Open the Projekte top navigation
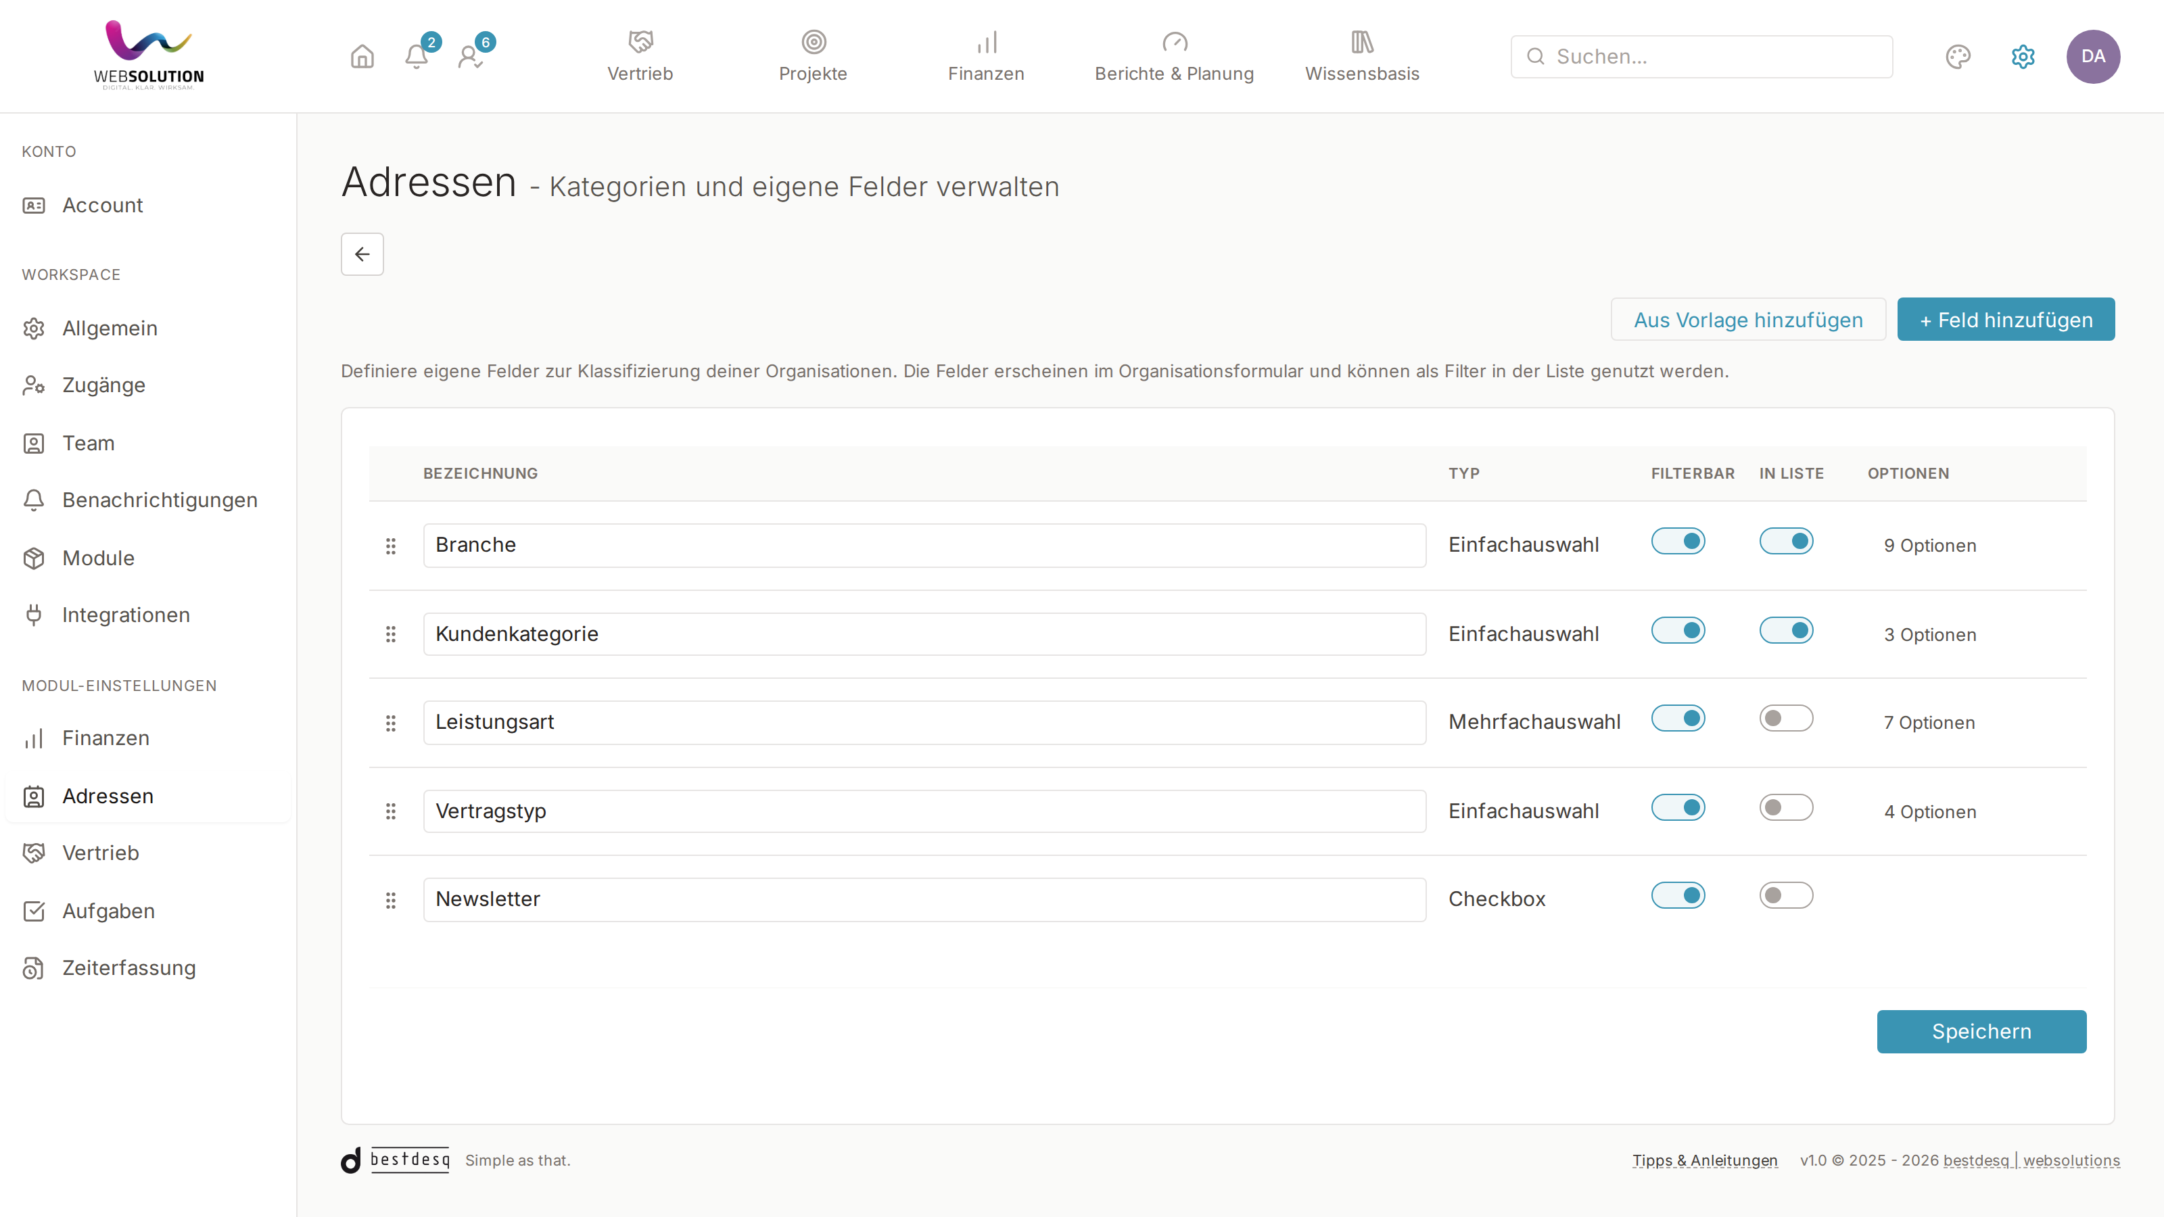This screenshot has height=1217, width=2164. point(813,56)
